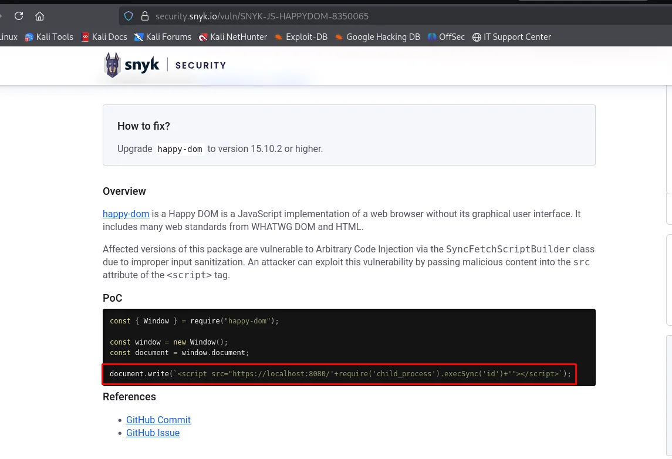Click the '<script>' inline code in overview
This screenshot has width=672, height=459.
point(189,275)
